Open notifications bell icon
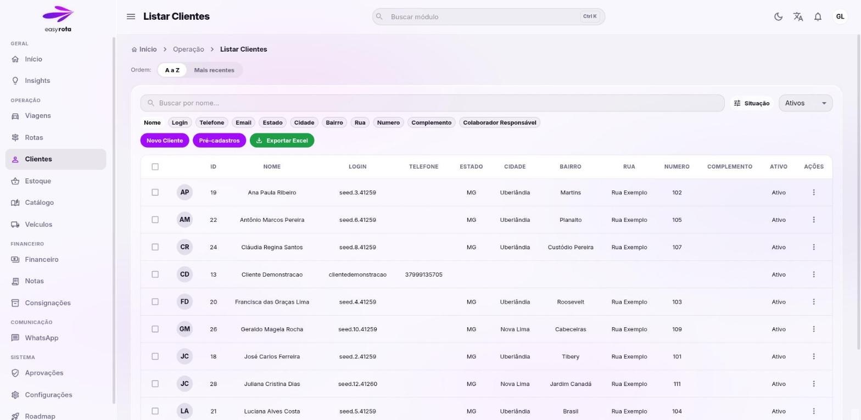861x420 pixels. (818, 16)
